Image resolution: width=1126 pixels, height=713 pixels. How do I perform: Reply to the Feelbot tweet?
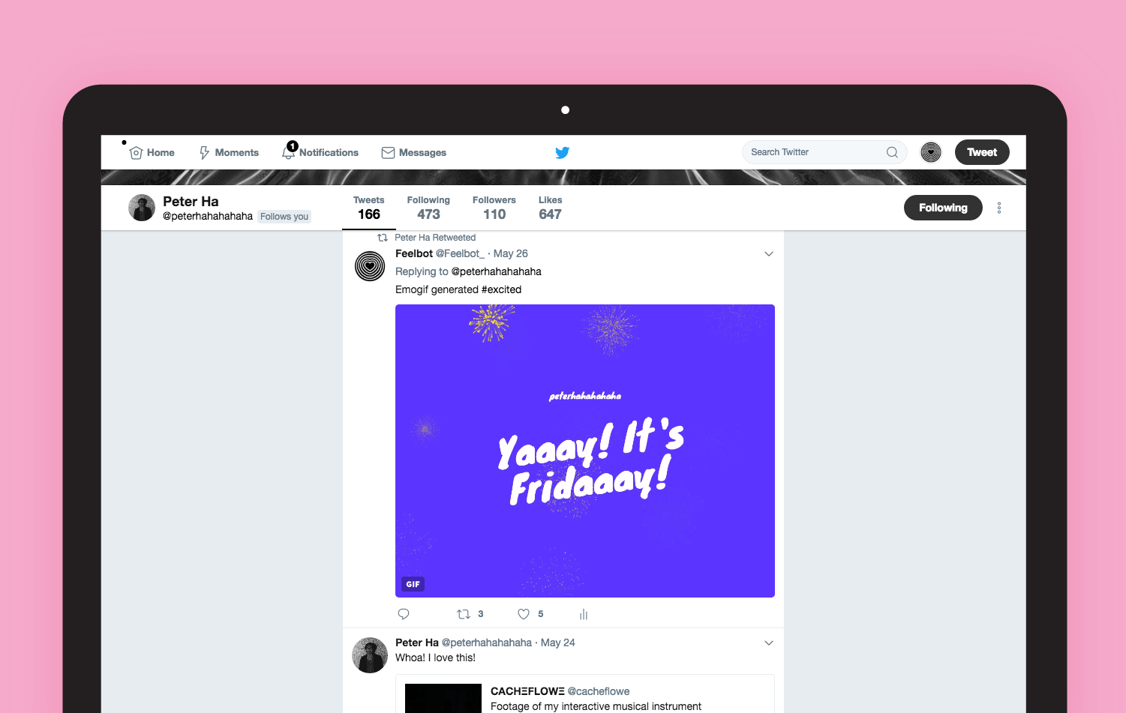[404, 614]
